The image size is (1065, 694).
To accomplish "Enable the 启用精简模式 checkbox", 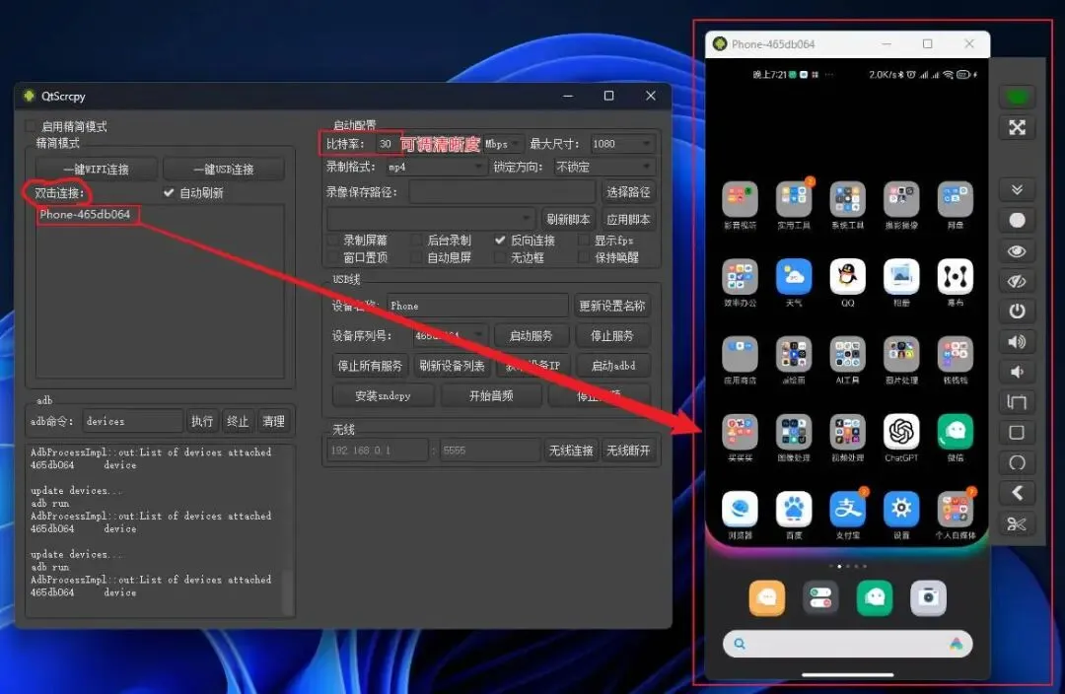I will [31, 126].
